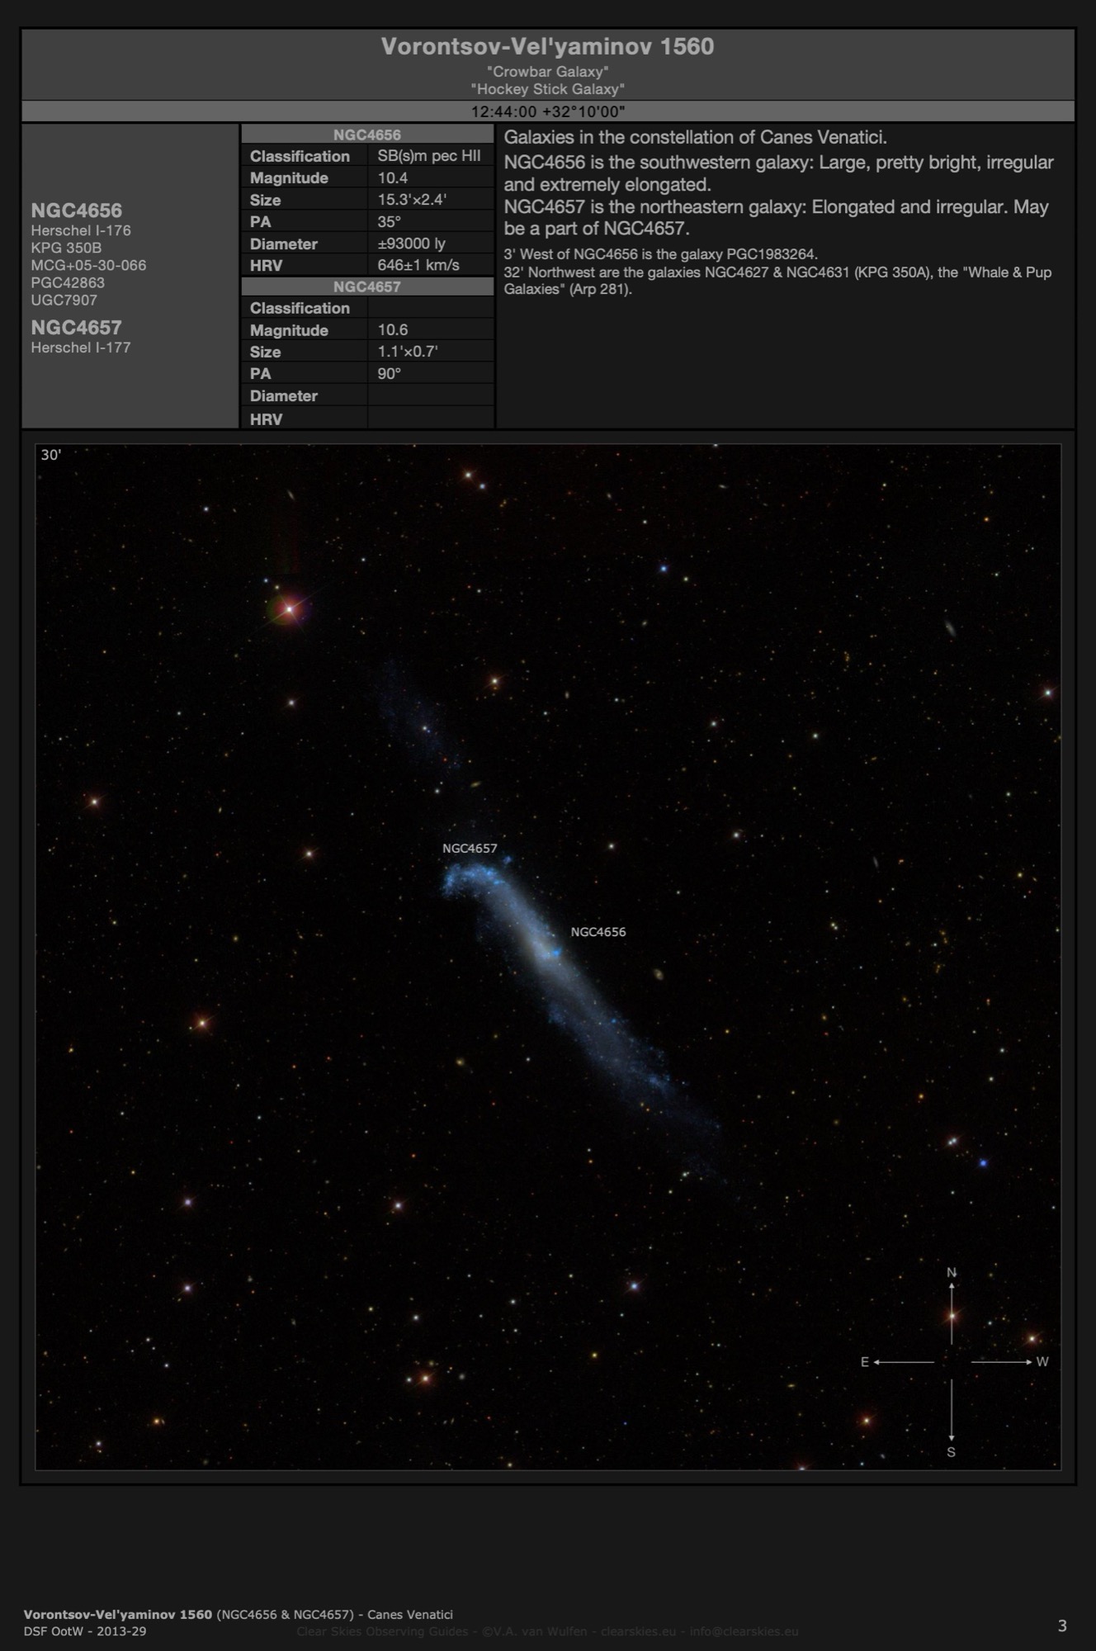Click the info@clearskies.eu email address
This screenshot has width=1096, height=1651.
click(744, 1631)
